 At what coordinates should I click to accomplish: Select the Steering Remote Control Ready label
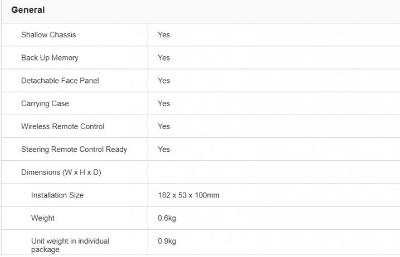coord(74,149)
